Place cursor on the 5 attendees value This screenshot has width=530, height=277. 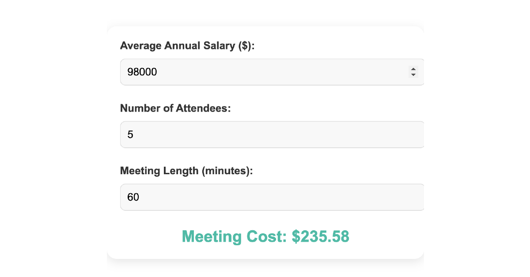[x=130, y=135]
